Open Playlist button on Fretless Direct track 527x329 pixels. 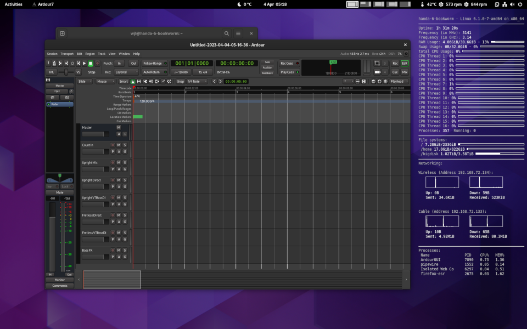[x=113, y=222]
